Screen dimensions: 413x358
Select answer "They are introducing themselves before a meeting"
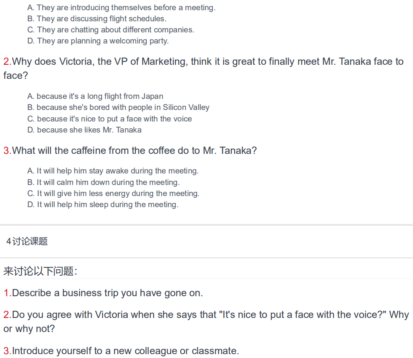121,8
